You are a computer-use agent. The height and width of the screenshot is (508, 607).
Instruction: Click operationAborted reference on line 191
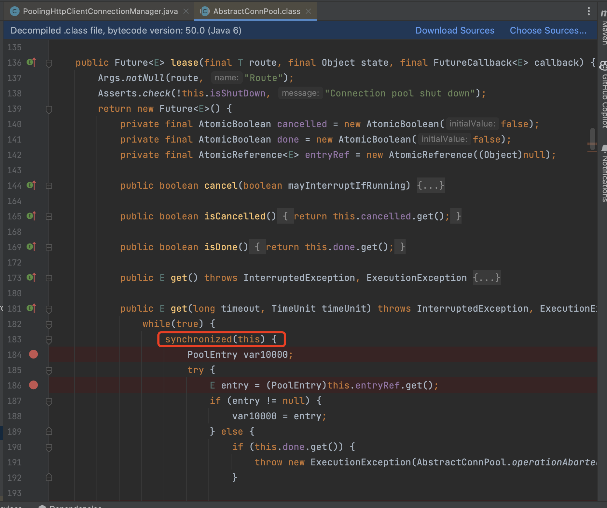[x=554, y=462]
